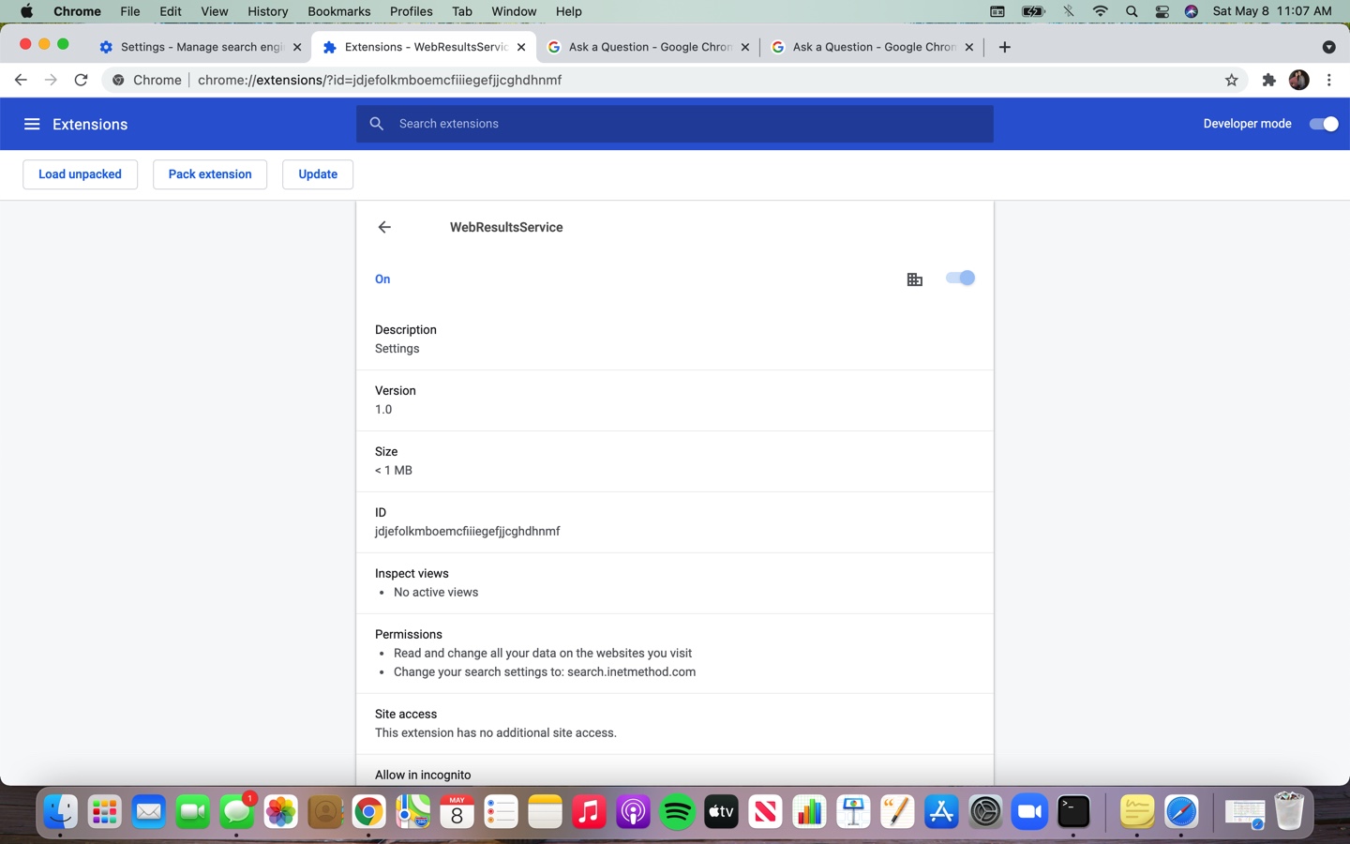This screenshot has width=1350, height=844.
Task: Open Safari from the dock
Action: [1181, 811]
